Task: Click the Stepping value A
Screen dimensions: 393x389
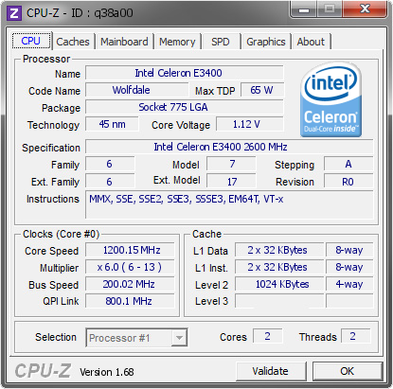Action: click(x=348, y=164)
